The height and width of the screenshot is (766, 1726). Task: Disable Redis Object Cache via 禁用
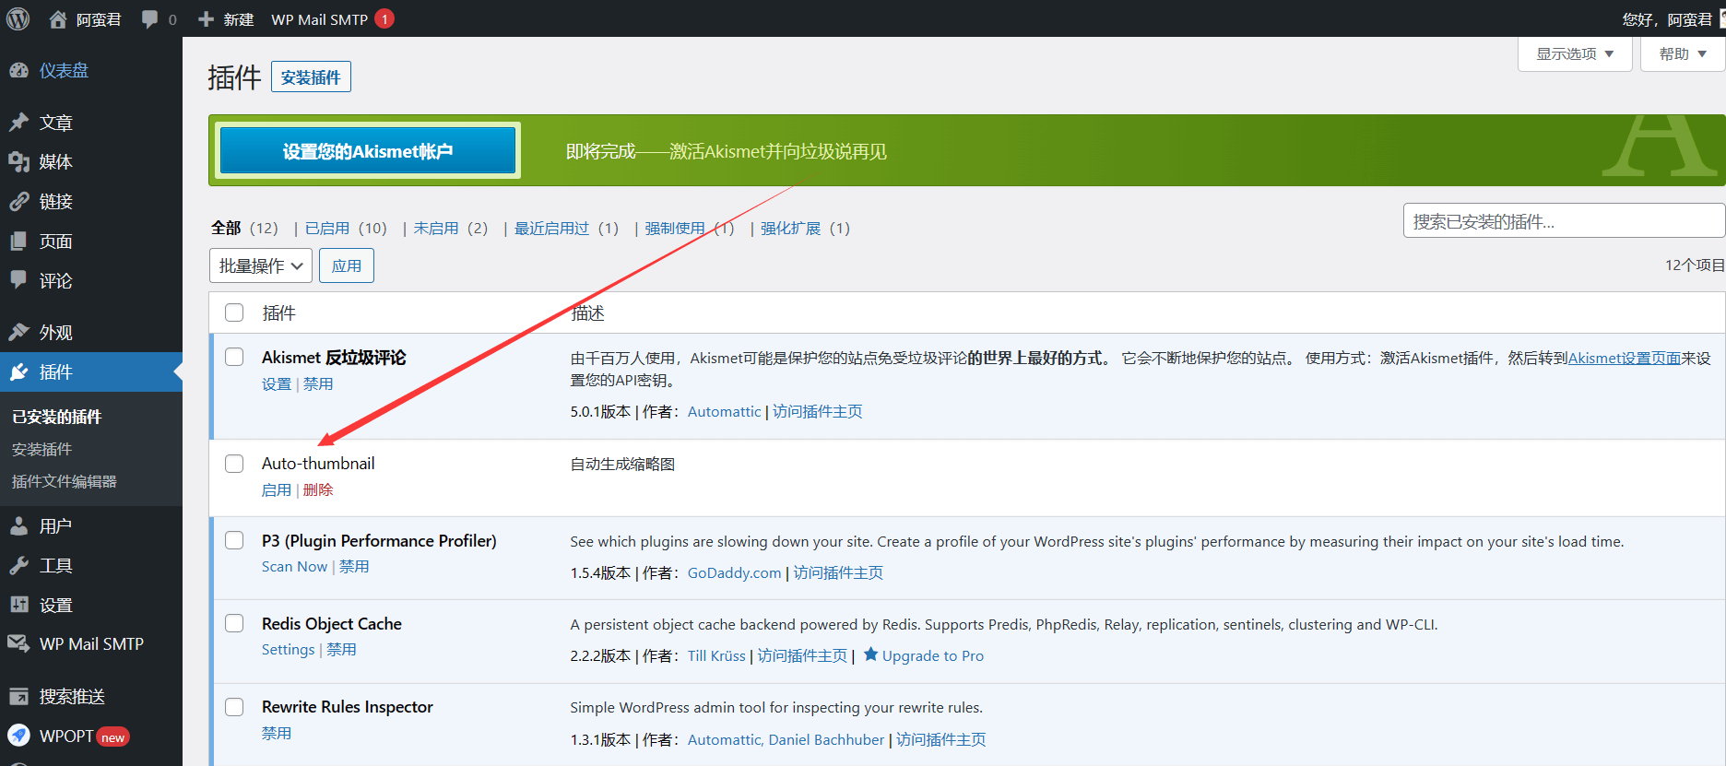coord(341,649)
